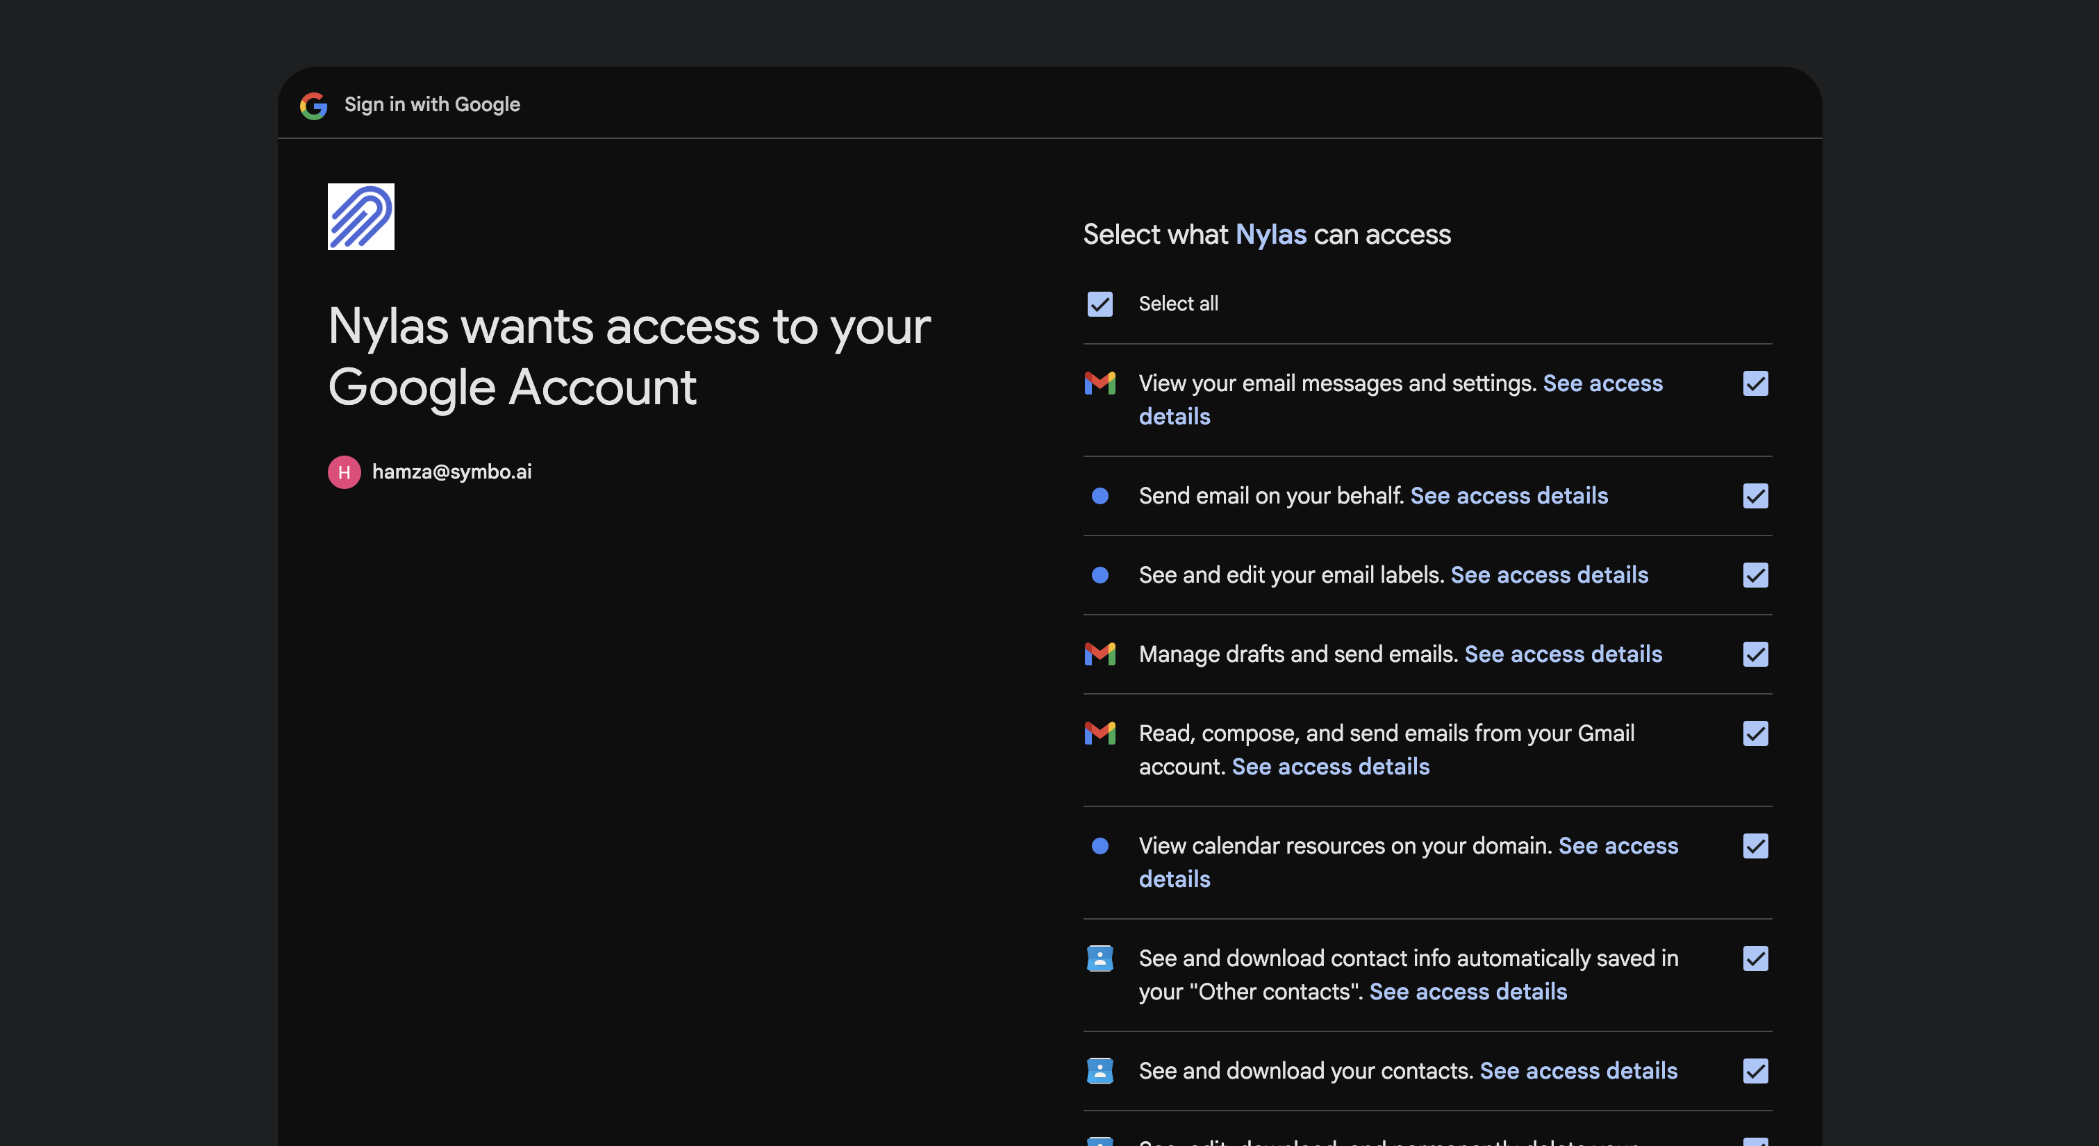Image resolution: width=2099 pixels, height=1146 pixels.
Task: Click the 'Manage drafts and send emails.' text
Action: (x=1298, y=654)
